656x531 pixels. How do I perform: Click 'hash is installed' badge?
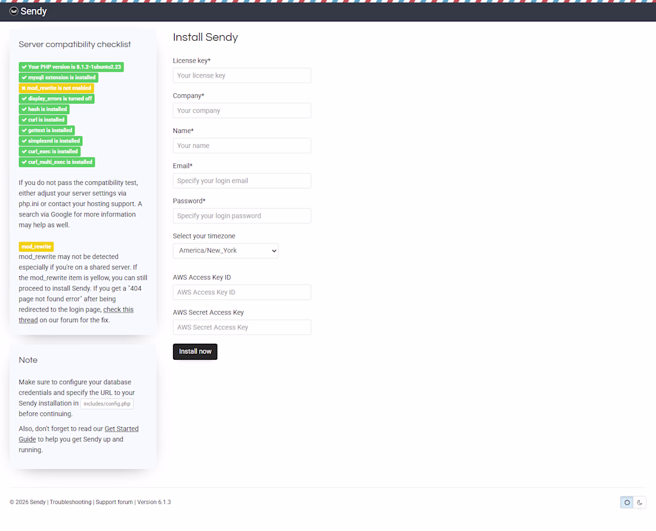coord(44,109)
